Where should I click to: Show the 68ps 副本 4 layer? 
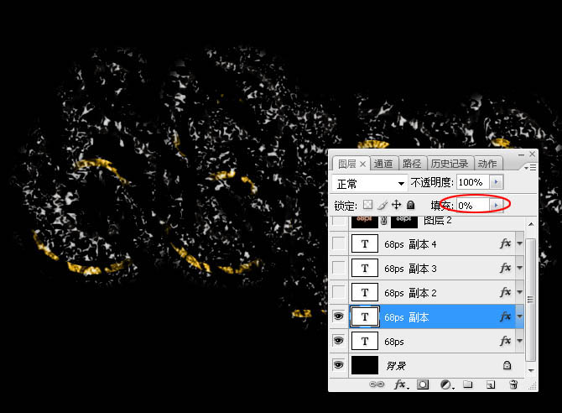[338, 243]
